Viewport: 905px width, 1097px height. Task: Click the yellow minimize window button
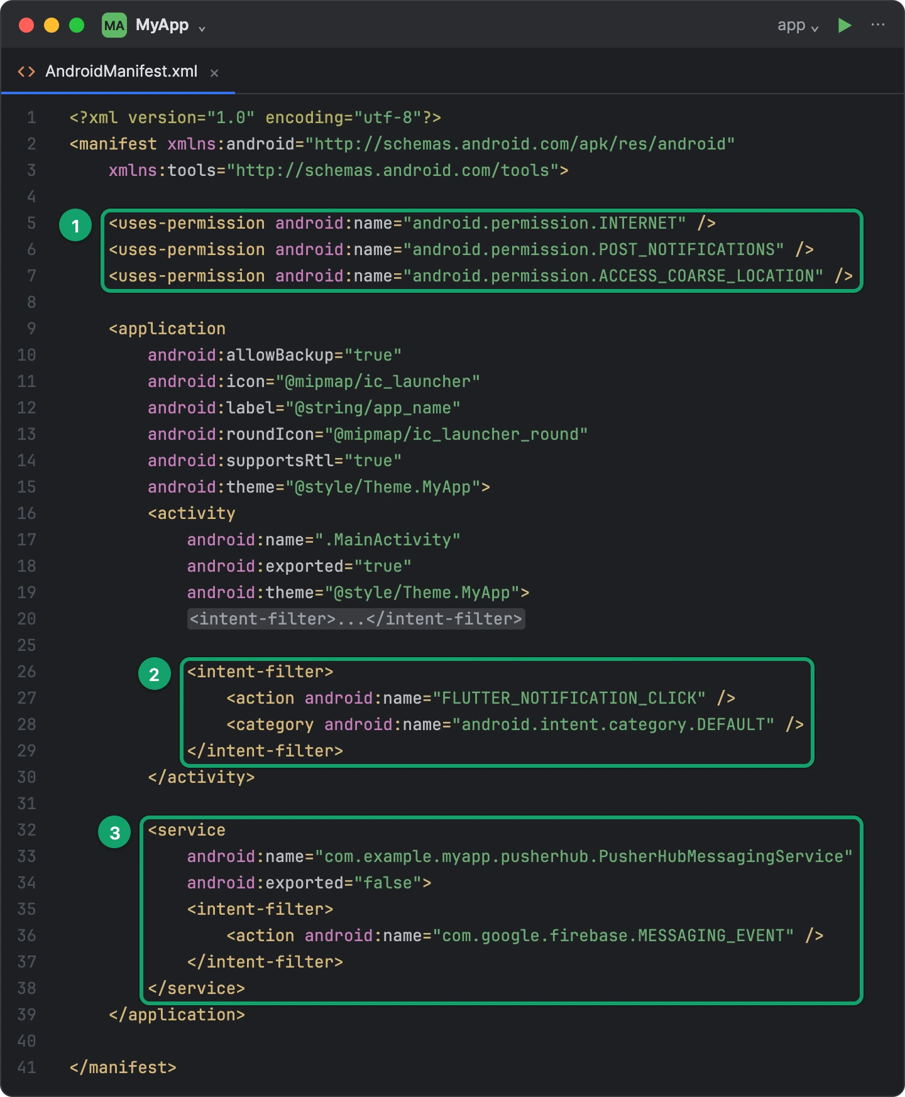(x=52, y=25)
